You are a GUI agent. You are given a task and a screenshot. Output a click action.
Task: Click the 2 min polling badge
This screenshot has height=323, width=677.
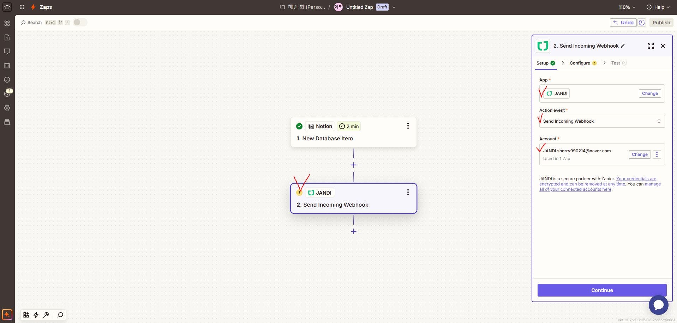(349, 126)
